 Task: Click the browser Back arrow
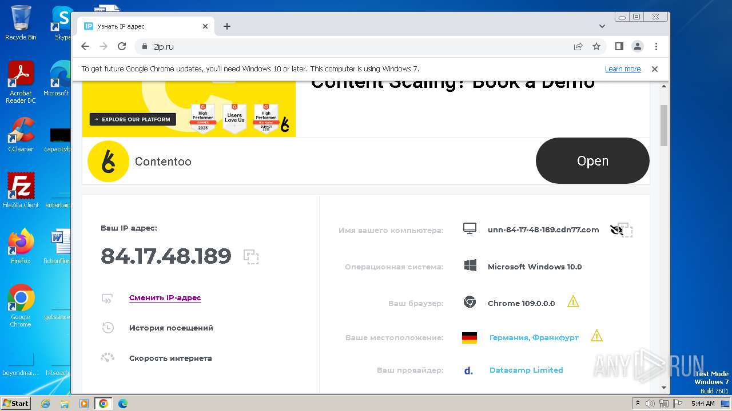coord(85,46)
